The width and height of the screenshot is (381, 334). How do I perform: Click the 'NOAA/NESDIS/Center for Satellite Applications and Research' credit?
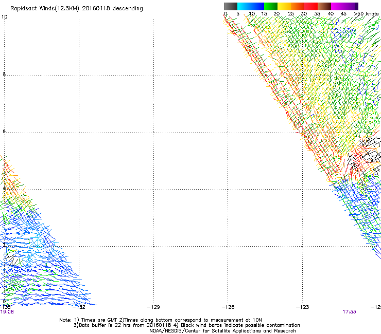(x=222, y=331)
